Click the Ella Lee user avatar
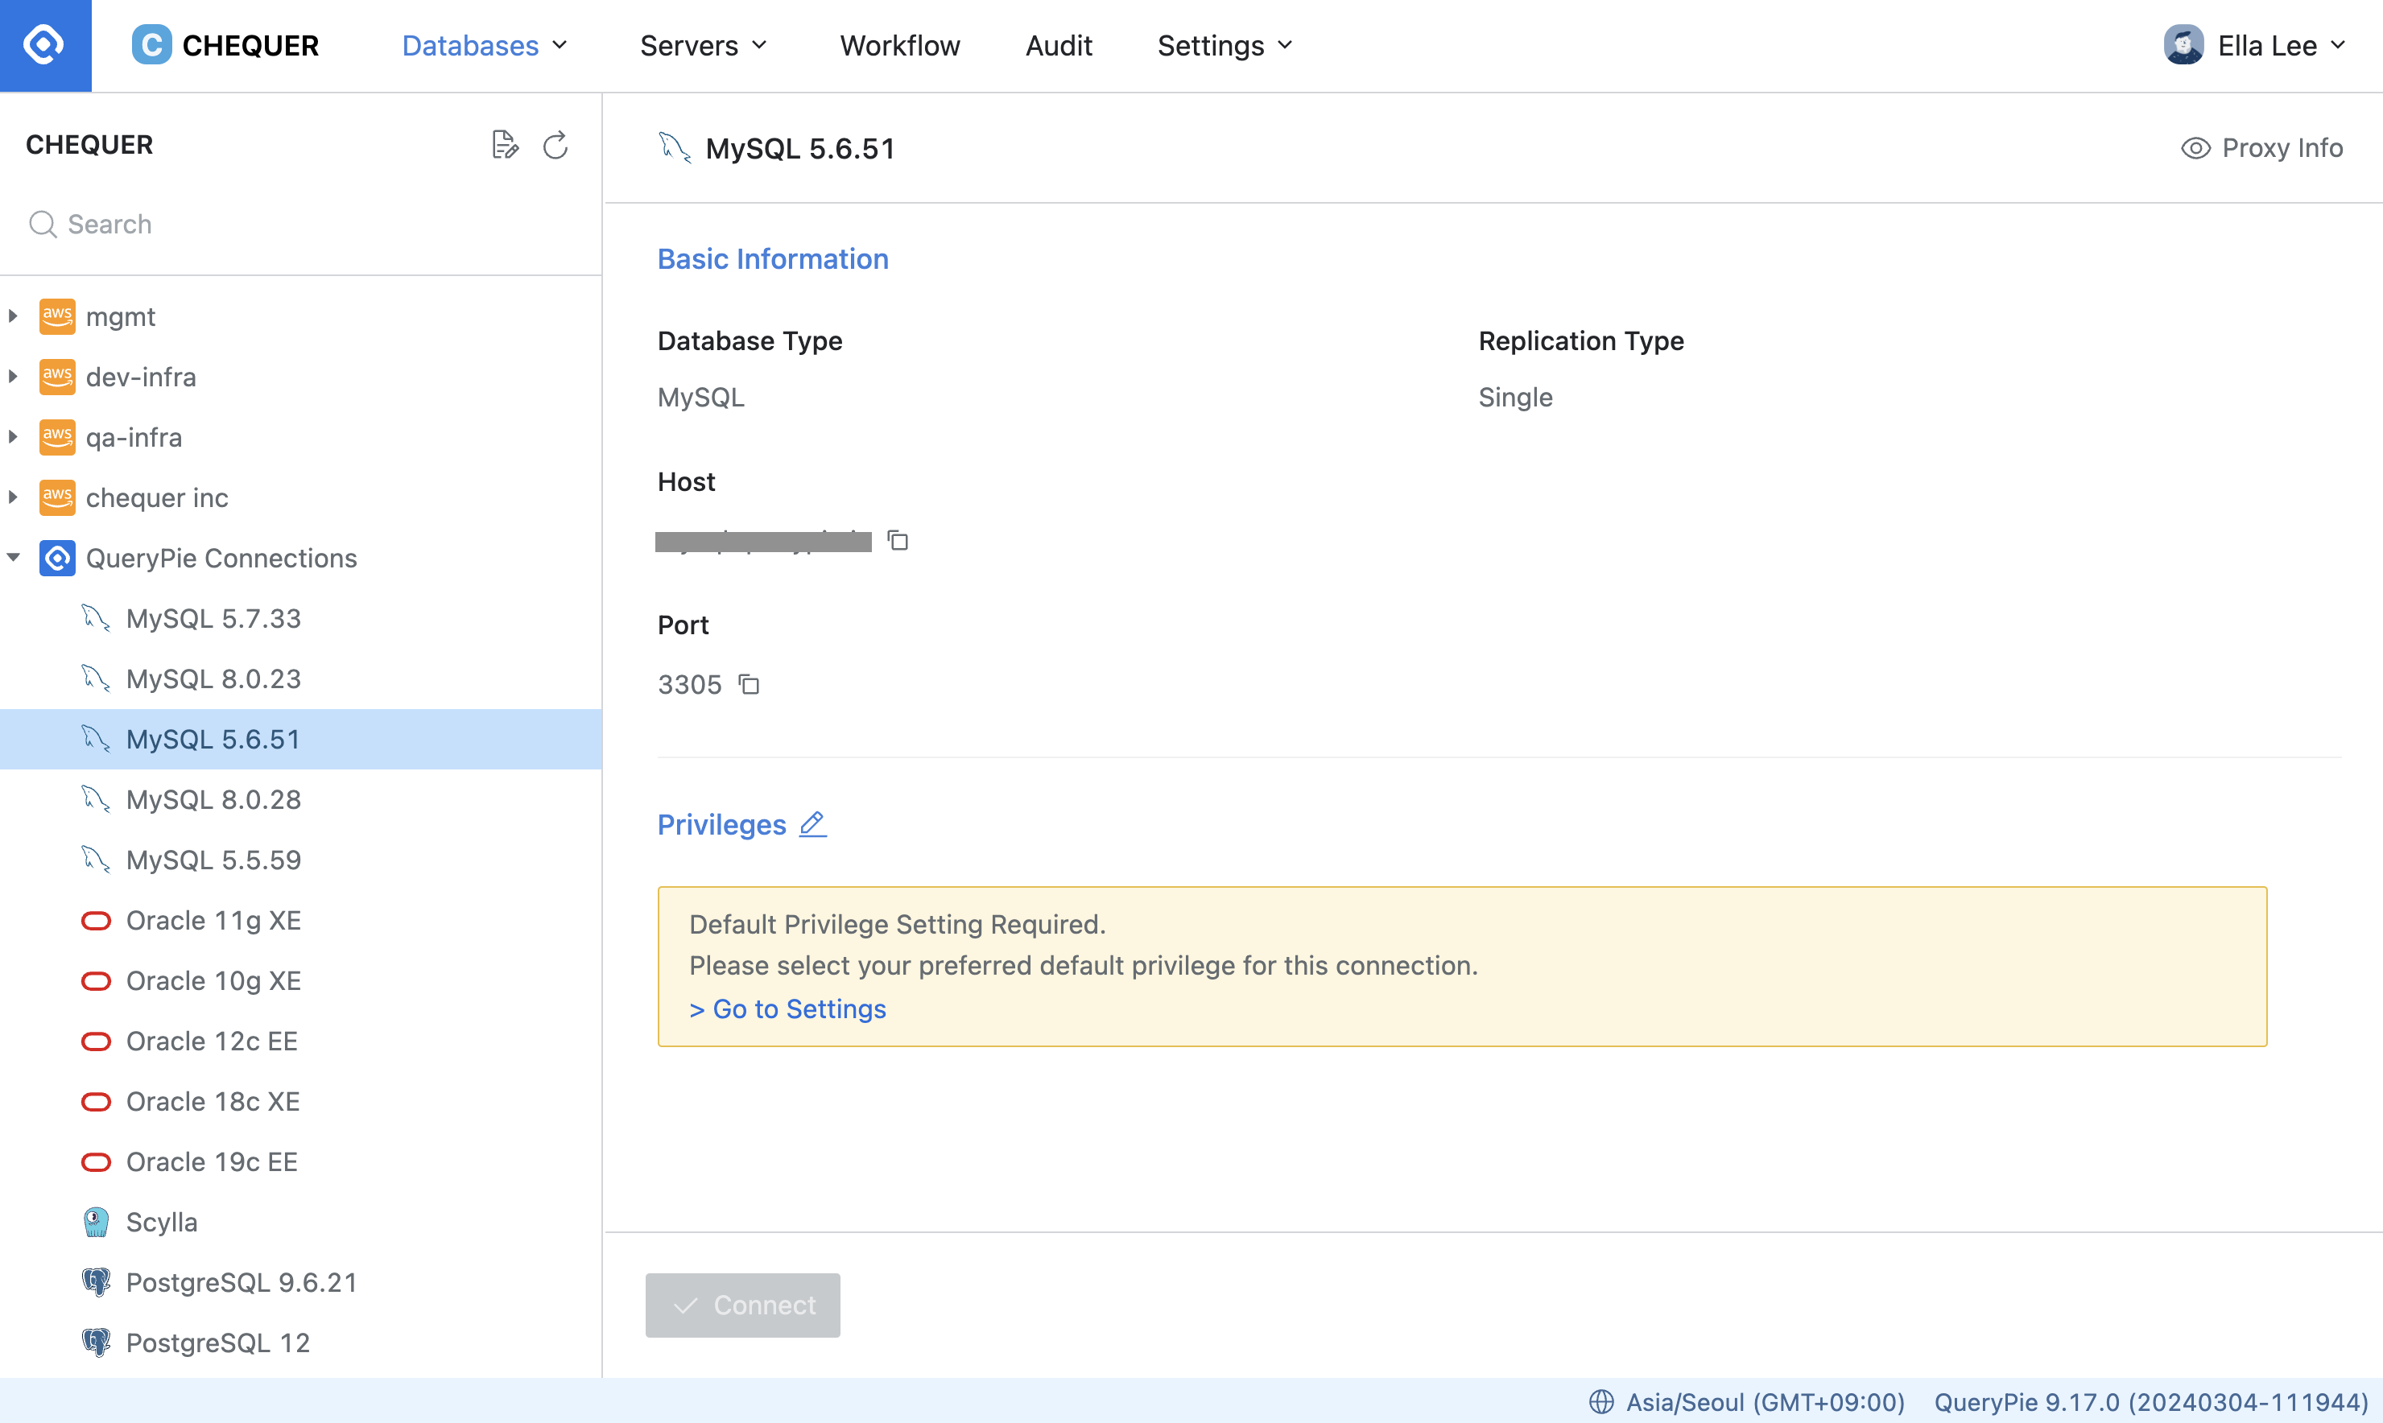This screenshot has width=2383, height=1423. coord(2183,45)
